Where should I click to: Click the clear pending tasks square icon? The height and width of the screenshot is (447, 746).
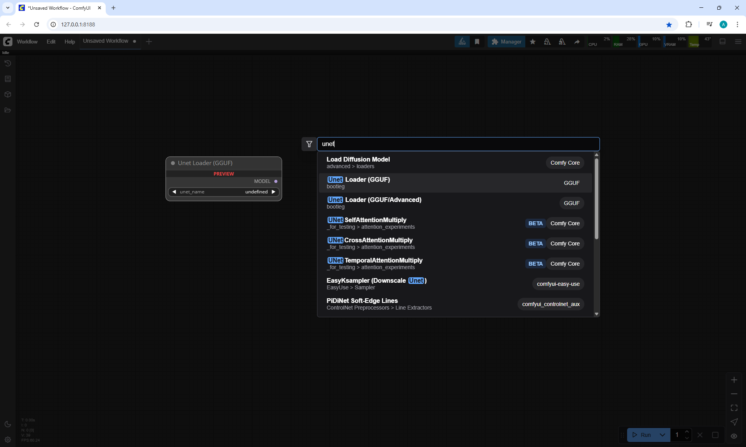pos(715,435)
